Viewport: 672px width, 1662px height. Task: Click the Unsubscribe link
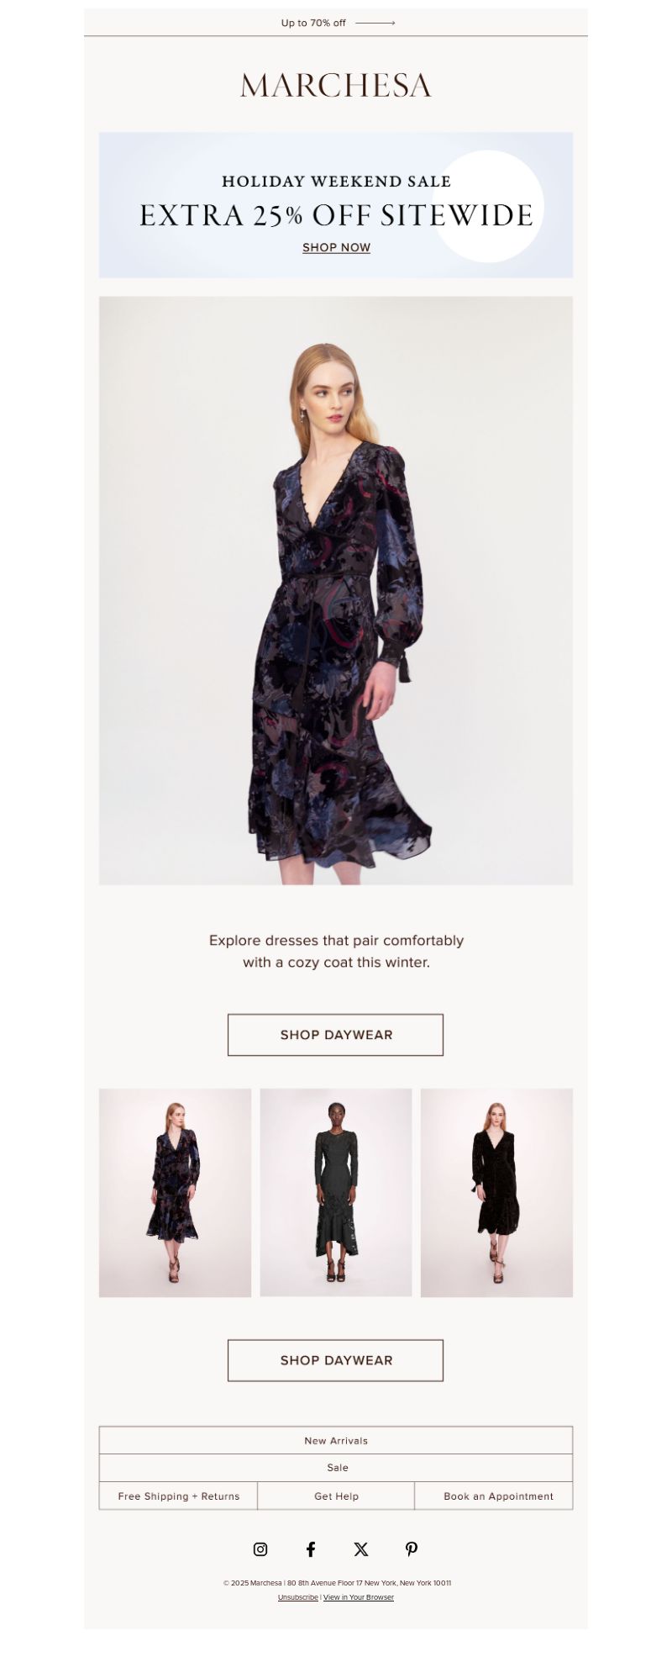coord(298,1597)
